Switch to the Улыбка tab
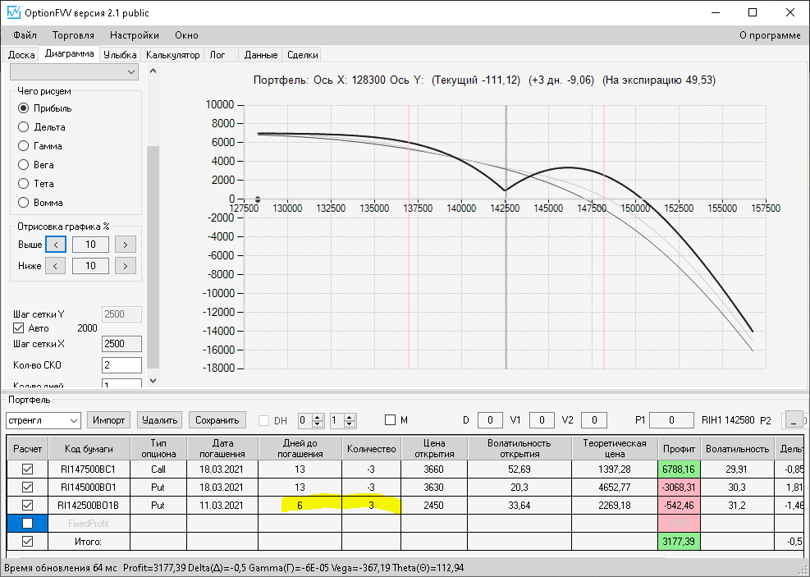 [120, 55]
